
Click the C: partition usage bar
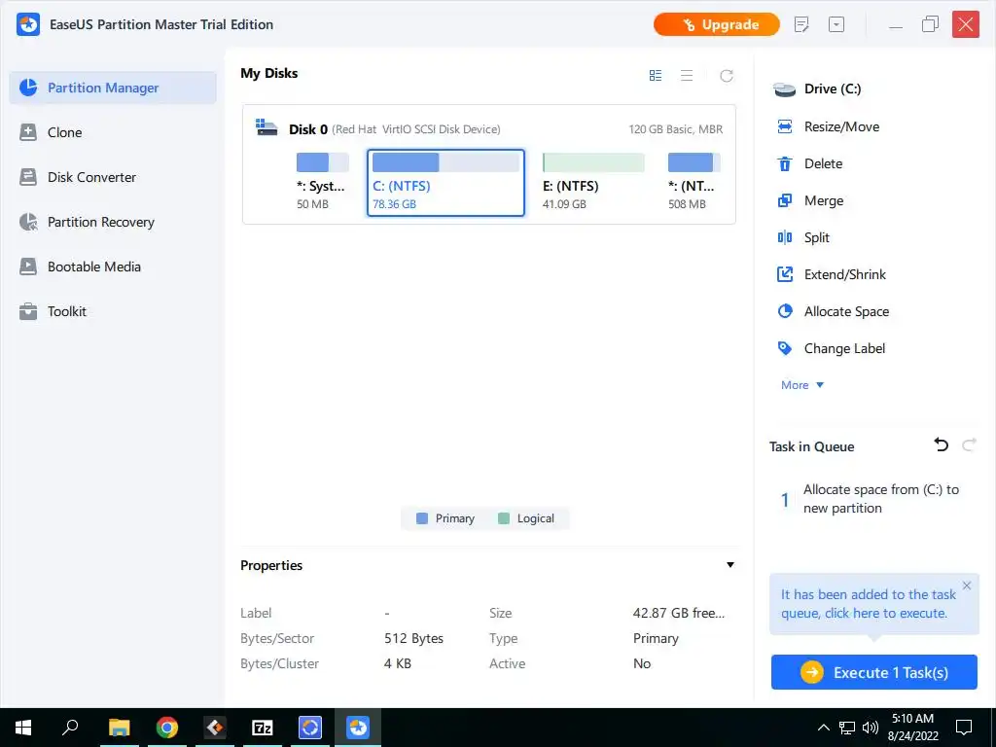click(x=445, y=162)
